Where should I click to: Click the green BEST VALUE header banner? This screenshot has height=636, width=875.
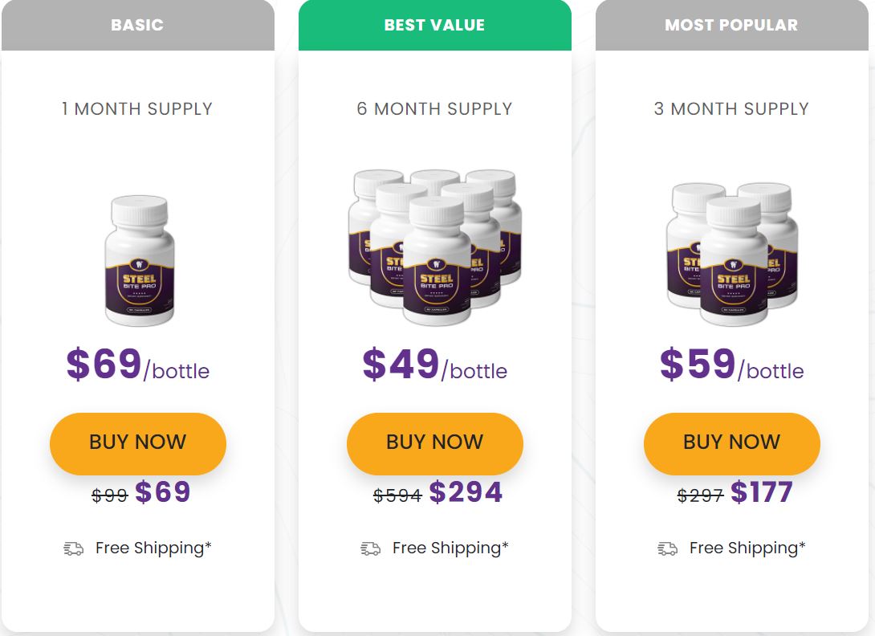pyautogui.click(x=435, y=25)
